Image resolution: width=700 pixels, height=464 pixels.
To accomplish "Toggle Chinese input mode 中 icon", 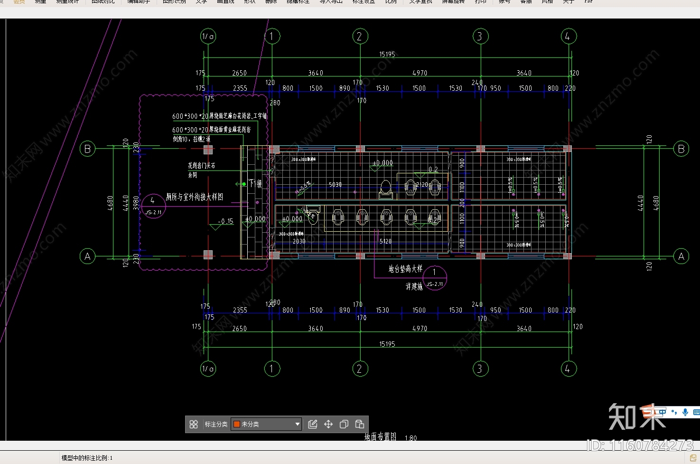I will coord(662,412).
